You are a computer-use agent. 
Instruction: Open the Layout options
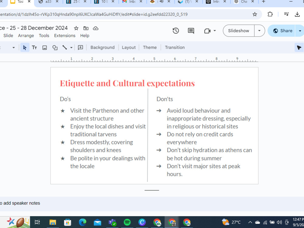pos(129,47)
